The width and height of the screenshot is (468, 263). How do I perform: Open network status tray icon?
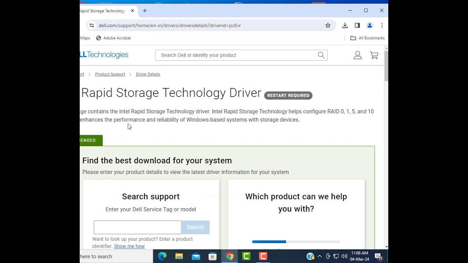(x=336, y=256)
